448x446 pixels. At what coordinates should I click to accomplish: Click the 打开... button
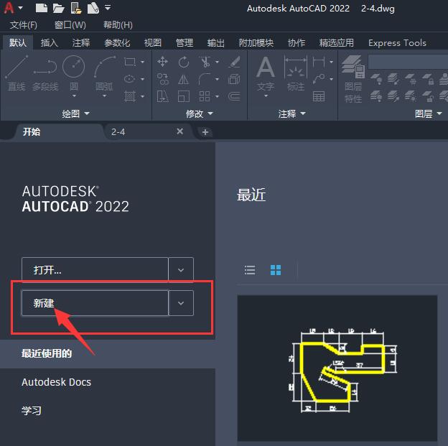(95, 269)
